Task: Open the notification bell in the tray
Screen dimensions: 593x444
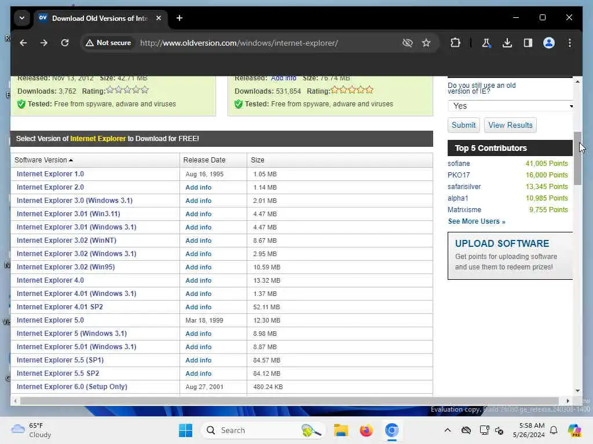Action: 554,430
